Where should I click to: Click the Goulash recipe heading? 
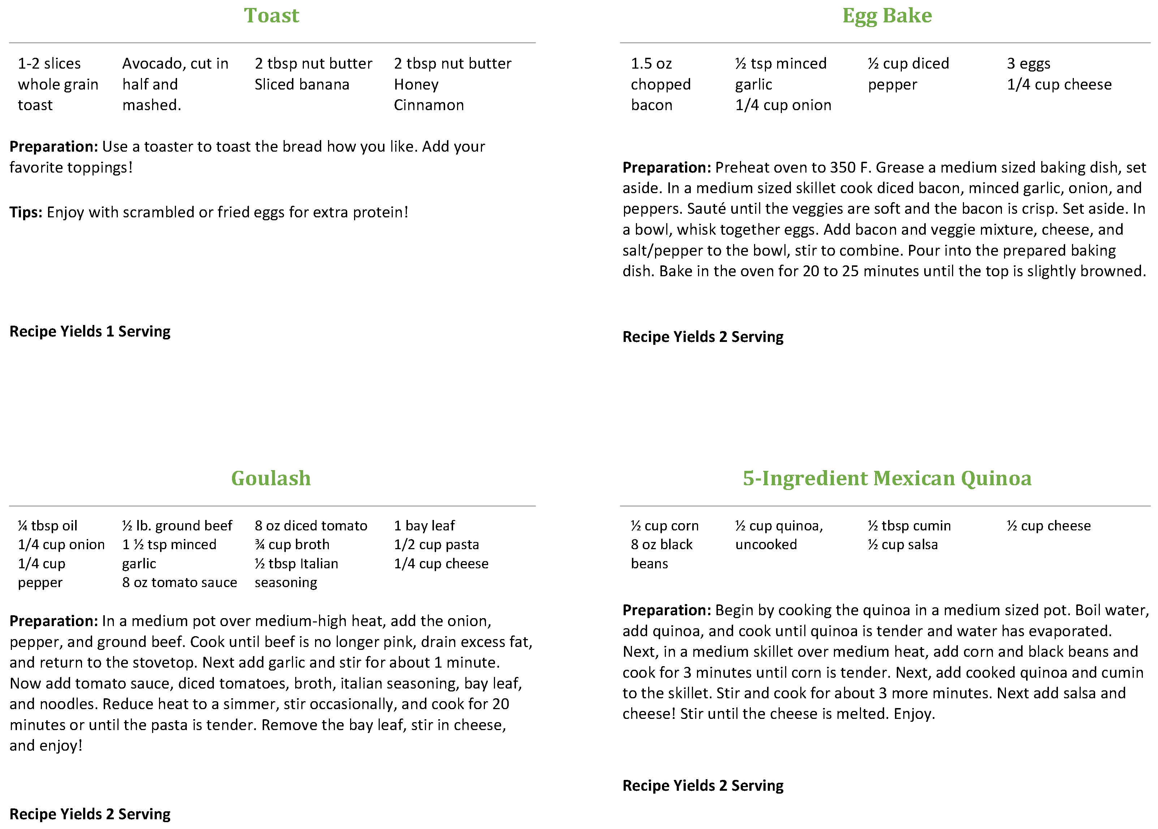(x=271, y=478)
